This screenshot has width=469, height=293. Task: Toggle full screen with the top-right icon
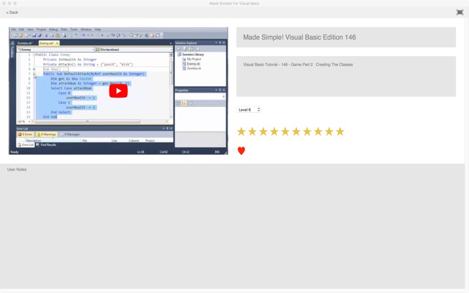coord(460,12)
